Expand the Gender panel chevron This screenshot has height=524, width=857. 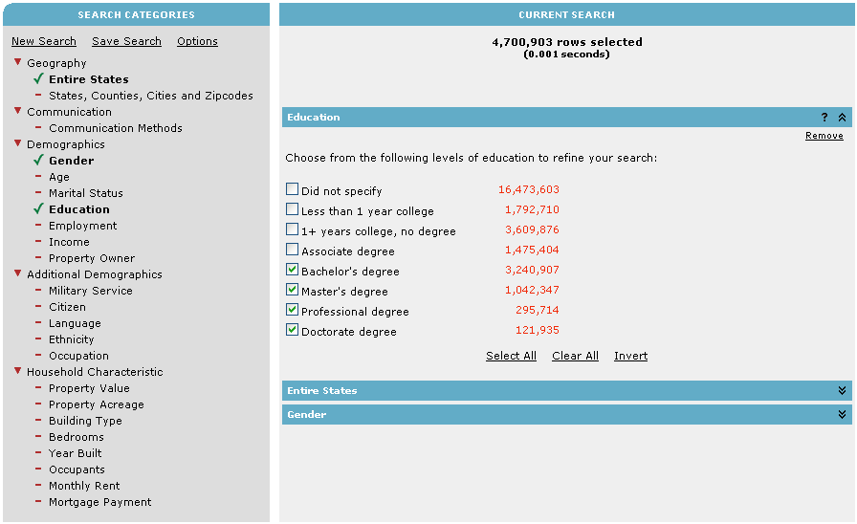click(842, 415)
